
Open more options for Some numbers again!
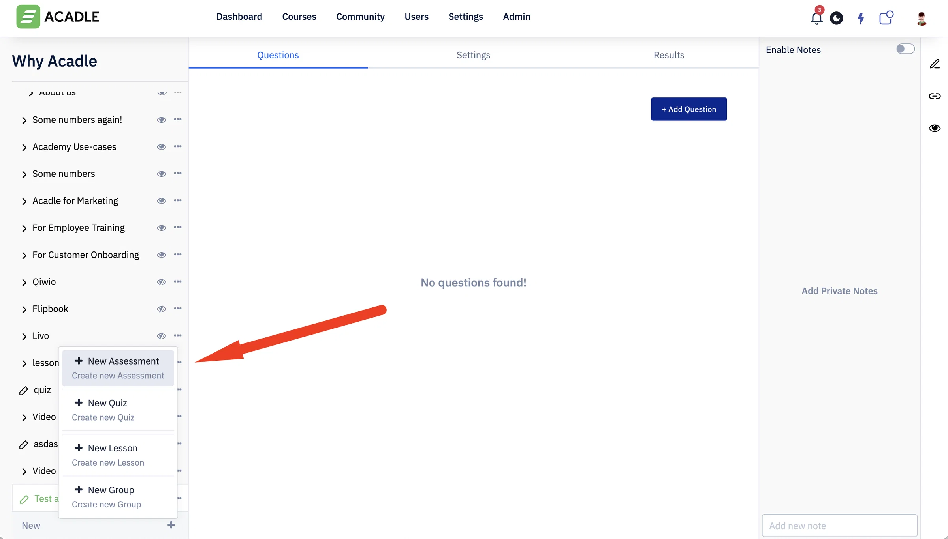point(178,120)
